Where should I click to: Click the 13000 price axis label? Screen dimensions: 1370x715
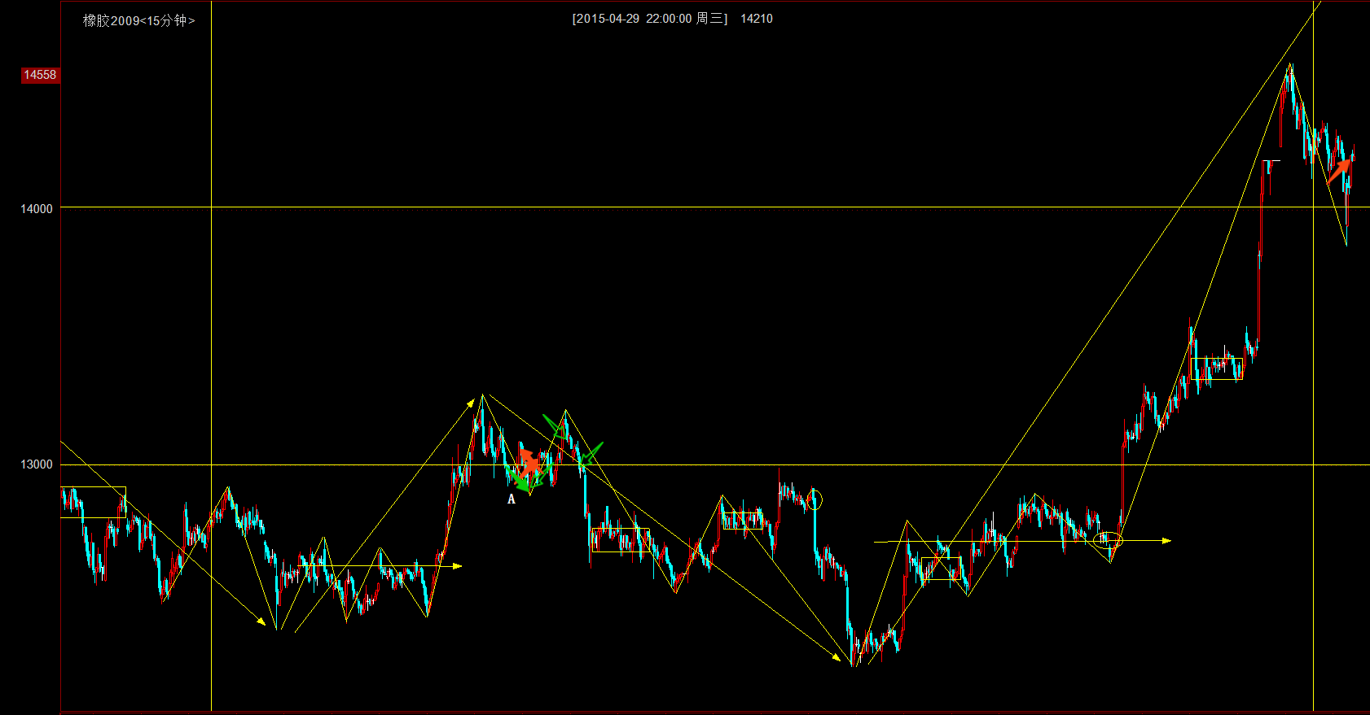point(37,464)
